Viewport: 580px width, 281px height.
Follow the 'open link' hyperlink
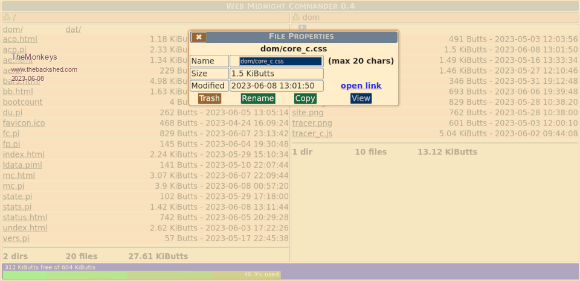[361, 86]
